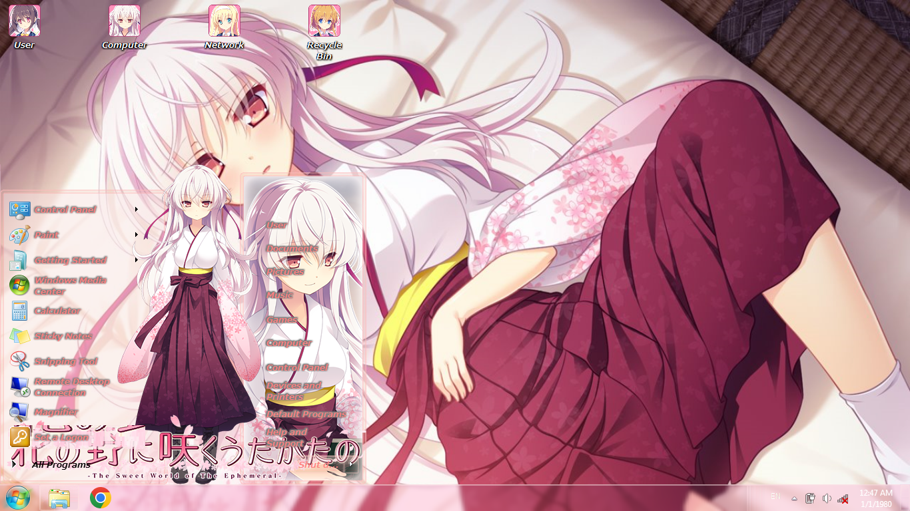Viewport: 910px width, 511px height.
Task: Expand the Paint recent files arrow
Action: [x=137, y=235]
